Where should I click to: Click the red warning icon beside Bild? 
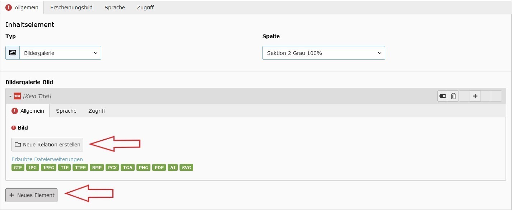(14, 128)
